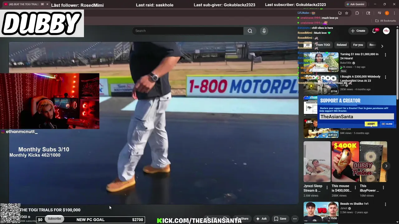Click the install app icon in address bar
Viewport: 399px width, 224px height.
(340, 13)
